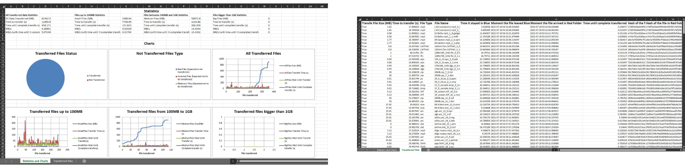
Task: Select the 'Charts' heading cell
Action: click(x=149, y=43)
